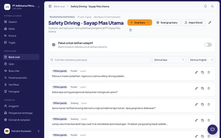Open the Semua tipe filter dropdown

(169, 60)
